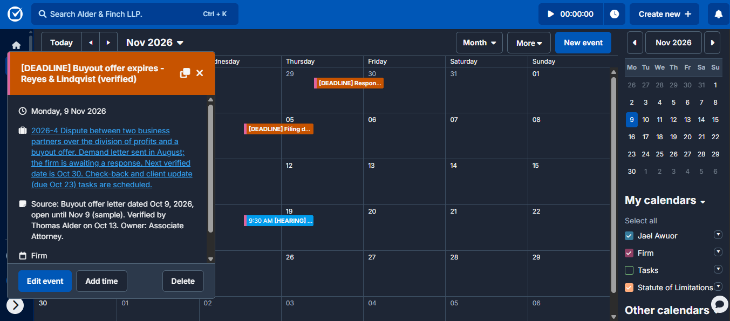Click the event popup scrollbar down arrow
The height and width of the screenshot is (321, 730).
210,259
